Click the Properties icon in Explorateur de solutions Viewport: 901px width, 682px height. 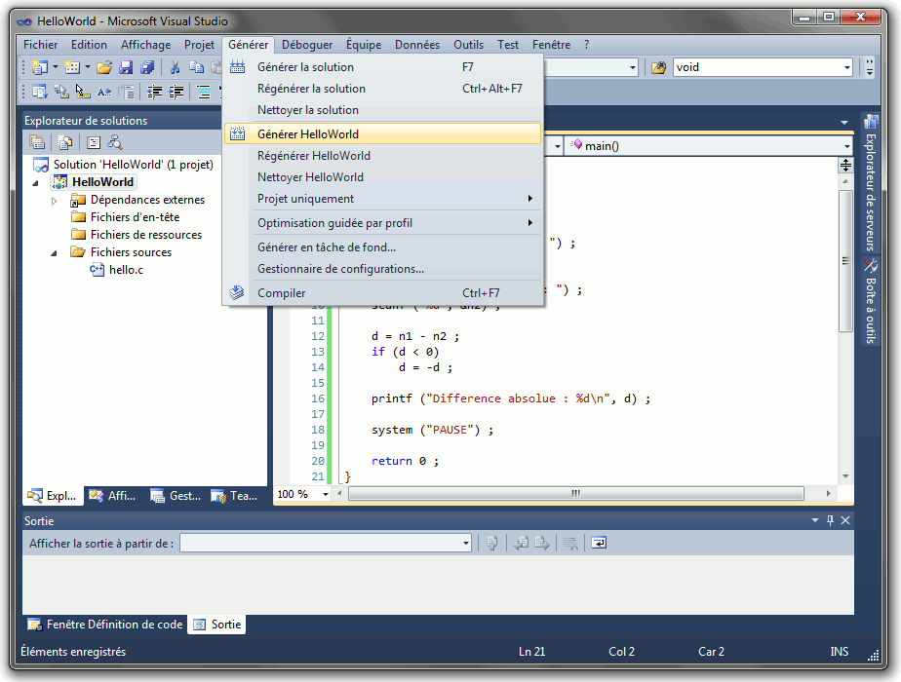tap(37, 142)
